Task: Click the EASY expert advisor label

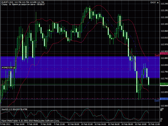Action: (153, 2)
